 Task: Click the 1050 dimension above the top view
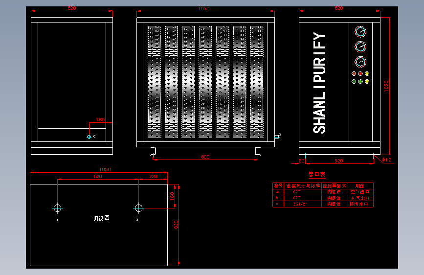(105, 170)
